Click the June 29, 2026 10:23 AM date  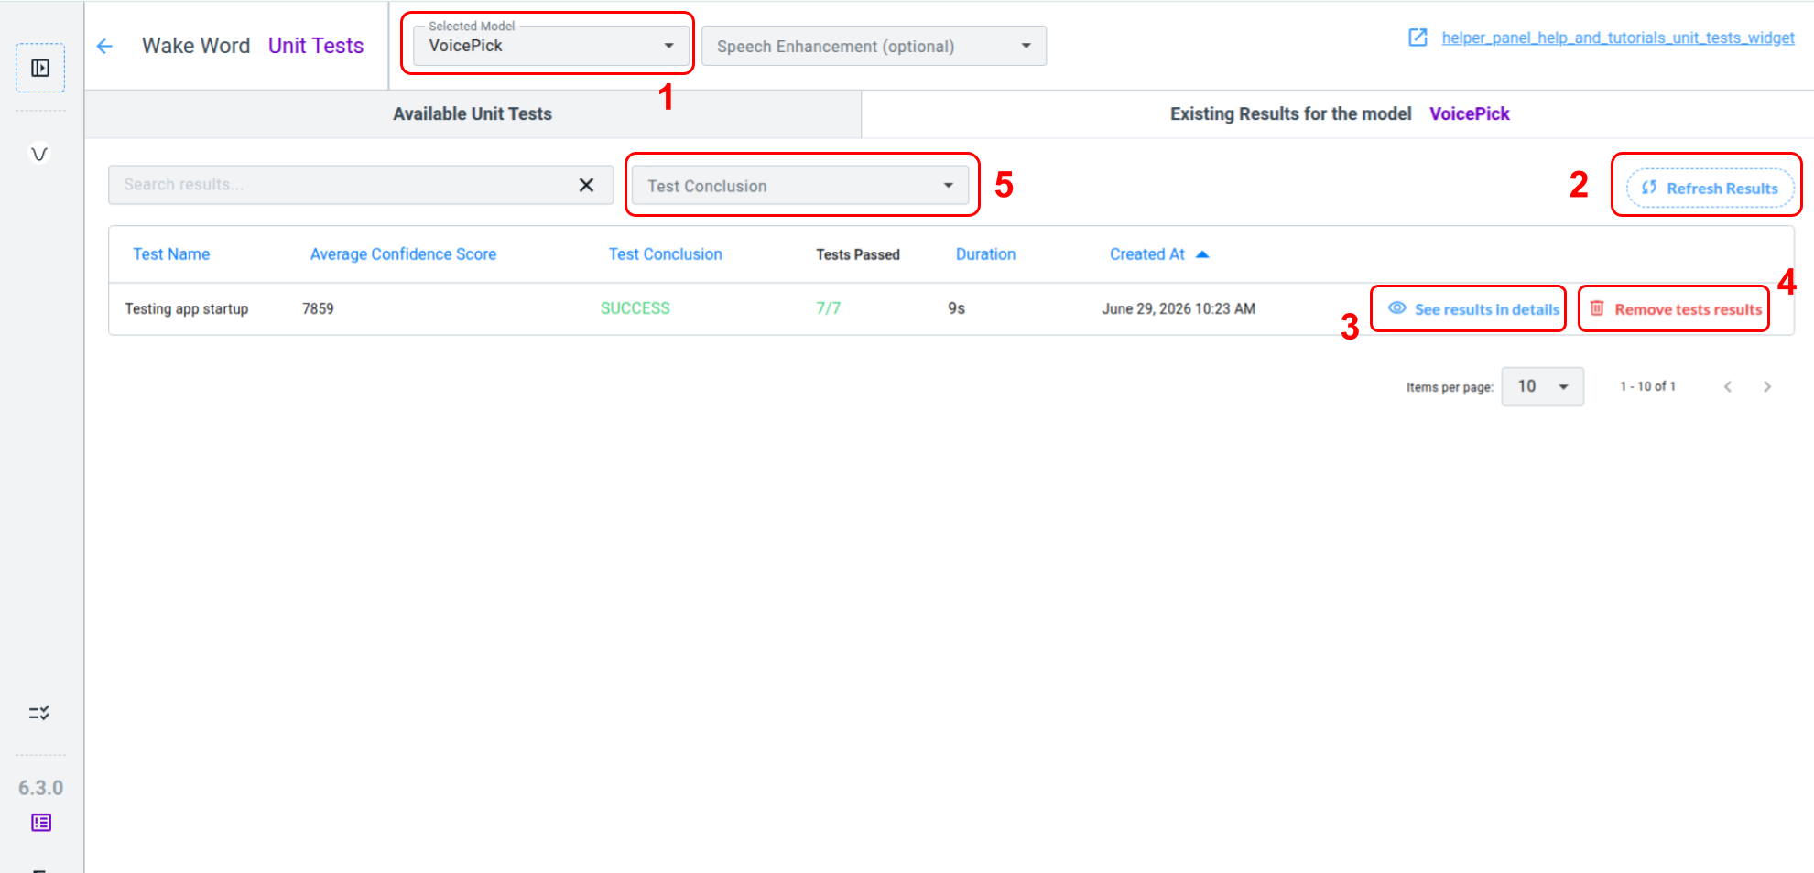point(1179,308)
